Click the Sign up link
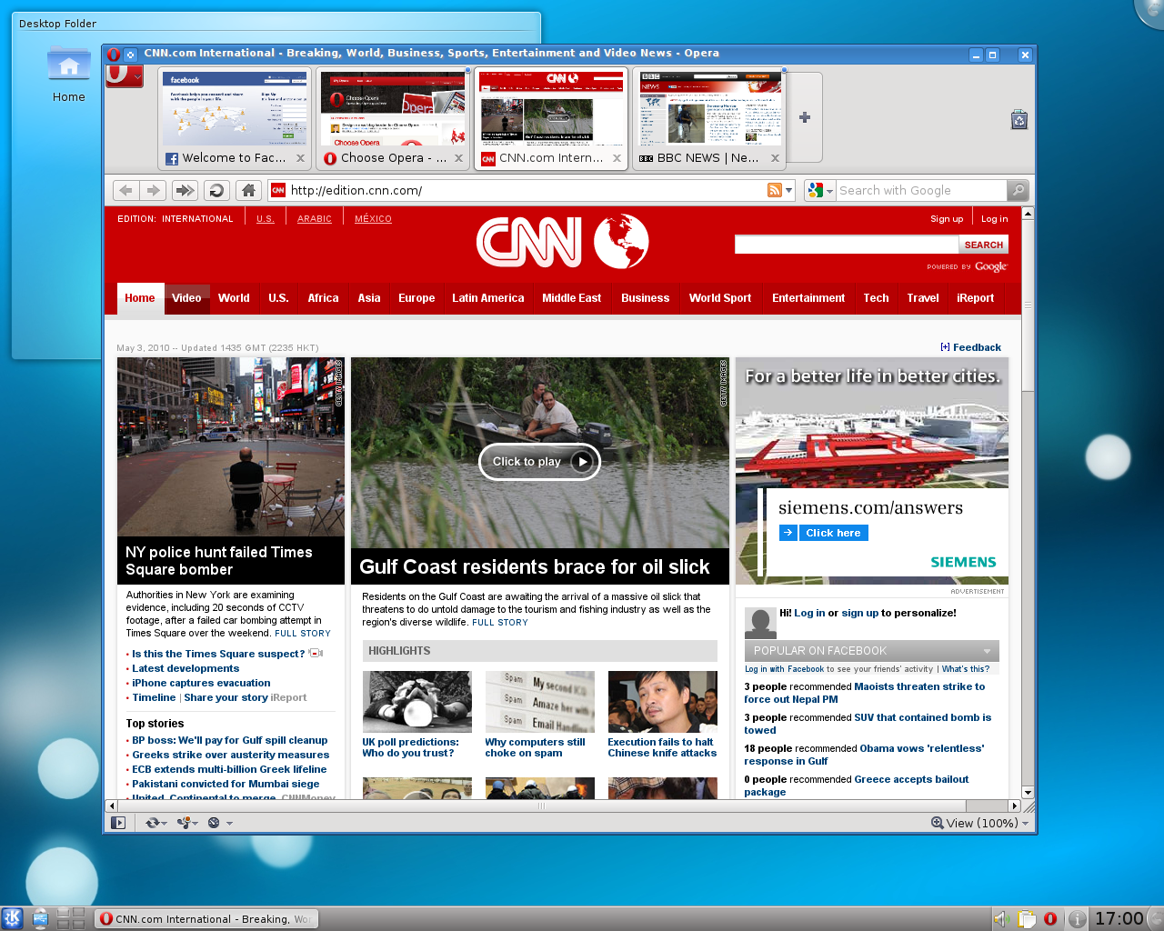This screenshot has height=931, width=1164. [x=947, y=219]
